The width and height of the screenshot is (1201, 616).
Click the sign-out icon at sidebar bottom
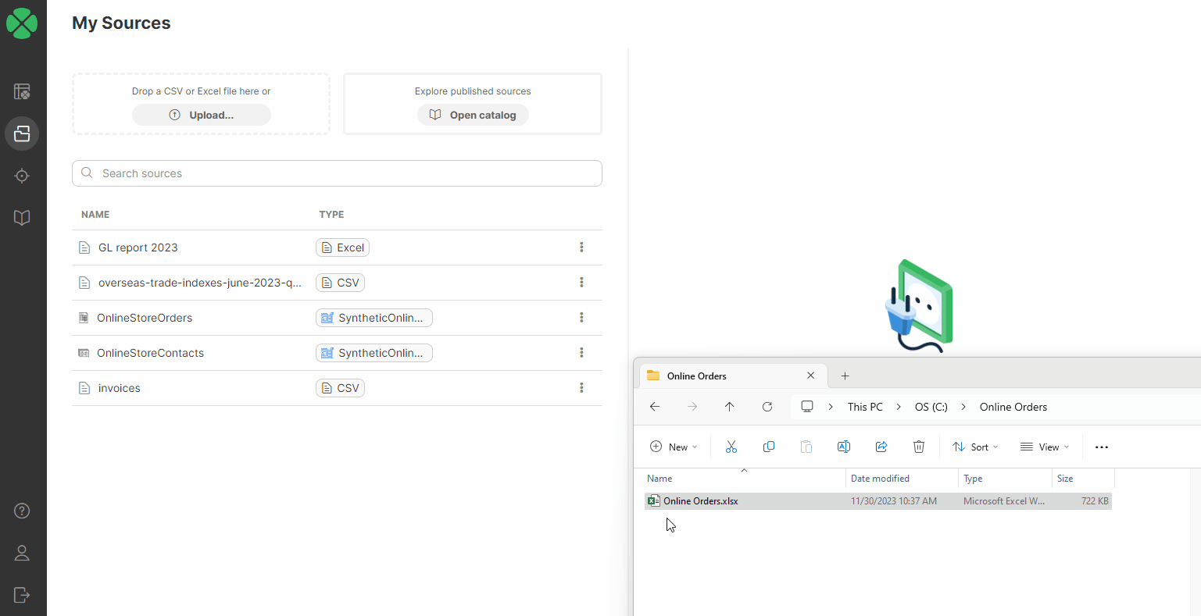point(21,595)
